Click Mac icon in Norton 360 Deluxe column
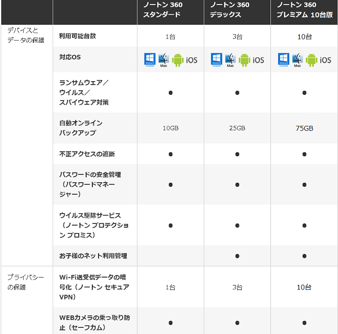 click(230, 60)
